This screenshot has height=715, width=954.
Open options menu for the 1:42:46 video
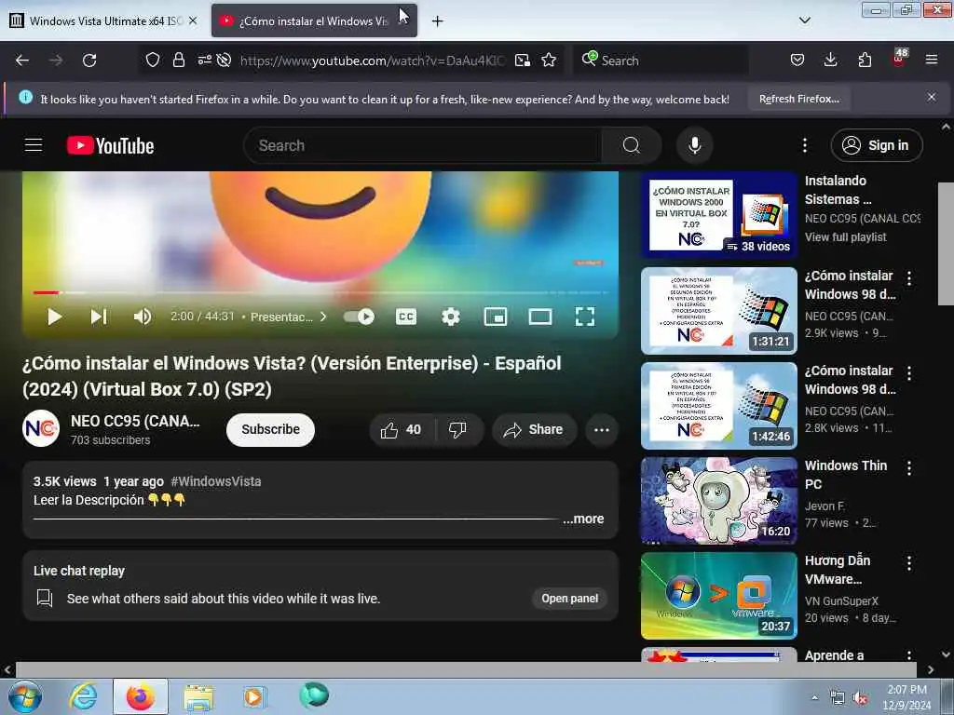(909, 373)
